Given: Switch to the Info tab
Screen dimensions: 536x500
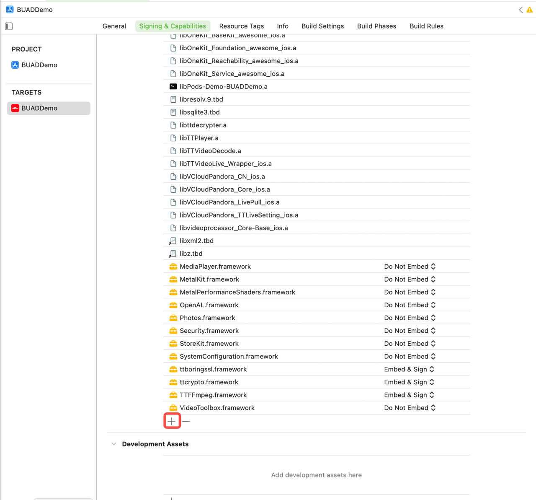Looking at the screenshot, I should point(283,26).
